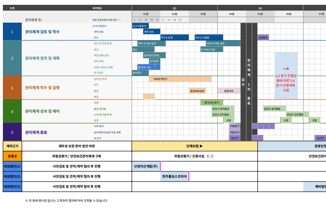Click the '요구사항정의' Gantt bar
Image resolution: width=326 pixels, height=208 pixels.
pyautogui.click(x=140, y=26)
